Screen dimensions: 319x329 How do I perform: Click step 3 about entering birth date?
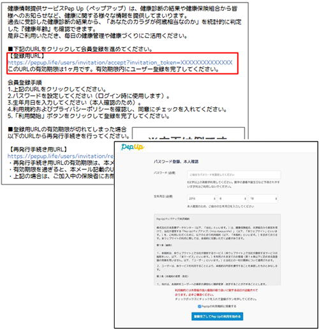tap(75, 102)
